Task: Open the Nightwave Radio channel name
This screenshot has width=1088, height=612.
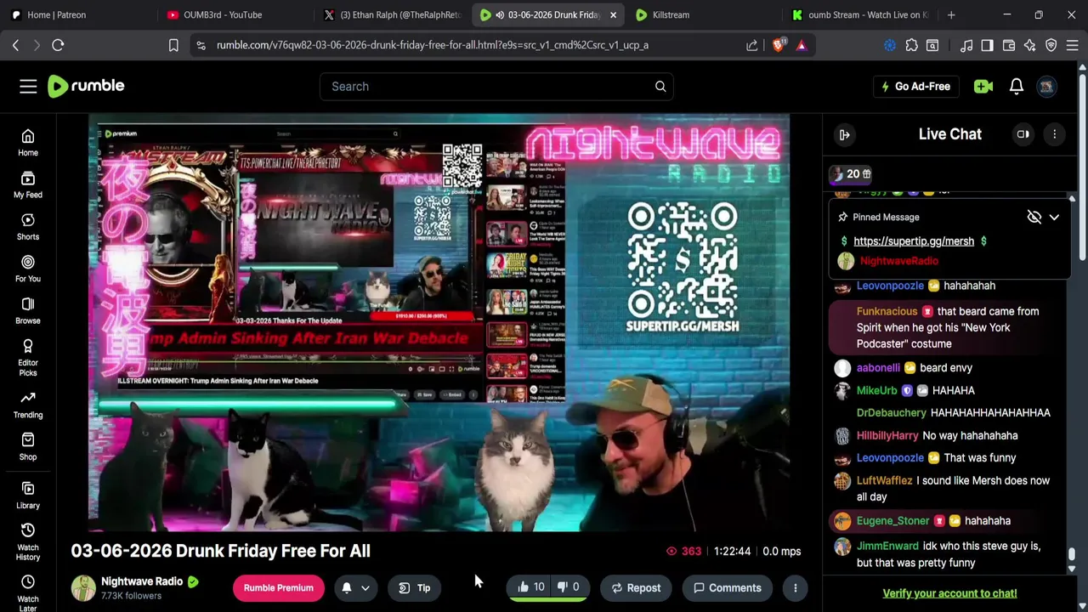Action: [142, 581]
